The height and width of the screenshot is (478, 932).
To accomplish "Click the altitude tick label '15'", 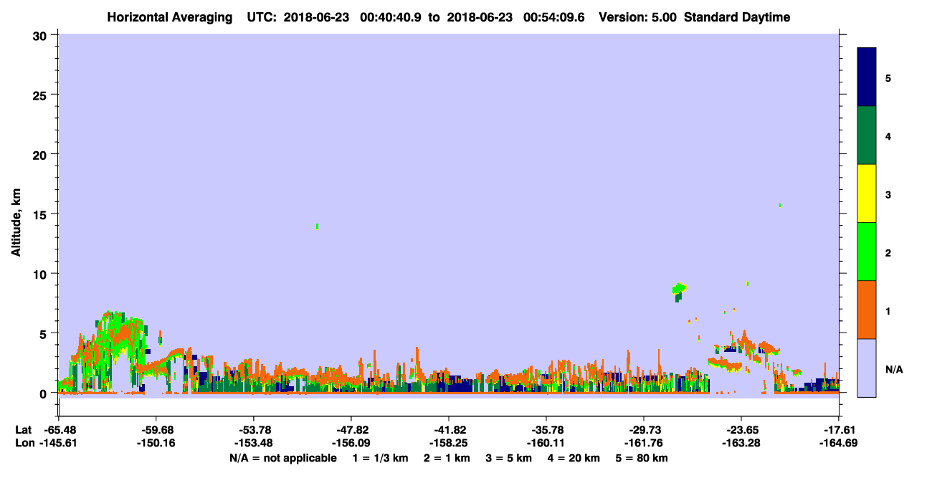I will [x=42, y=214].
